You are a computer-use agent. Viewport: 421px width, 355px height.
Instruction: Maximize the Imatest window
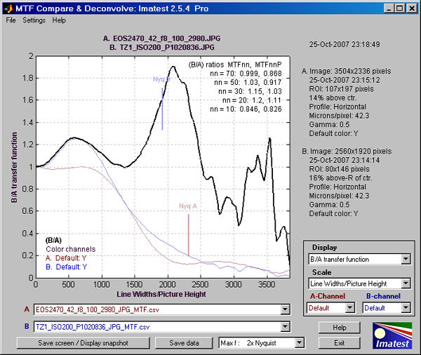pos(399,8)
